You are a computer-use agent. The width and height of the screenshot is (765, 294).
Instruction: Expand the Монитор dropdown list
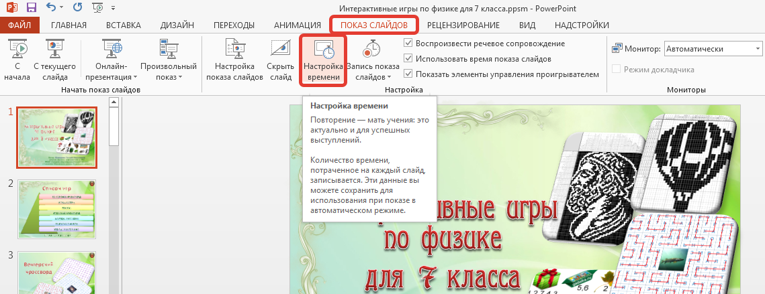tap(758, 49)
